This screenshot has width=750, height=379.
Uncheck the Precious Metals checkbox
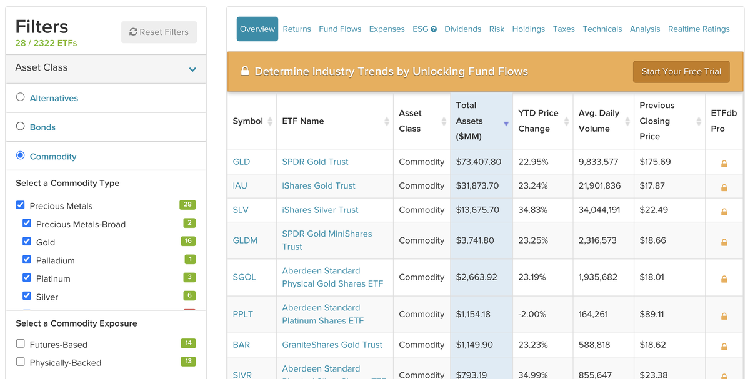[x=20, y=205]
